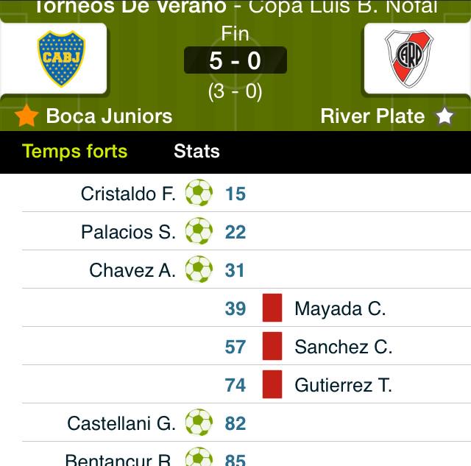Select the Temps forts tab
The image size is (471, 466).
point(75,151)
